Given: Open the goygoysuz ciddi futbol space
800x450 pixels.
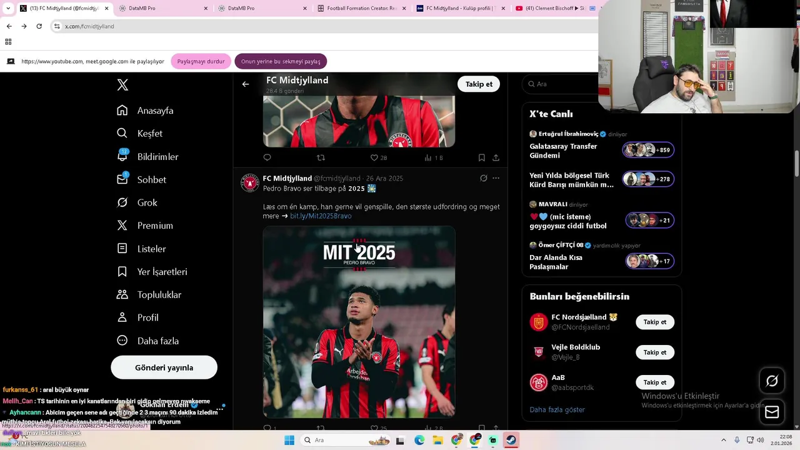Looking at the screenshot, I should tap(568, 221).
